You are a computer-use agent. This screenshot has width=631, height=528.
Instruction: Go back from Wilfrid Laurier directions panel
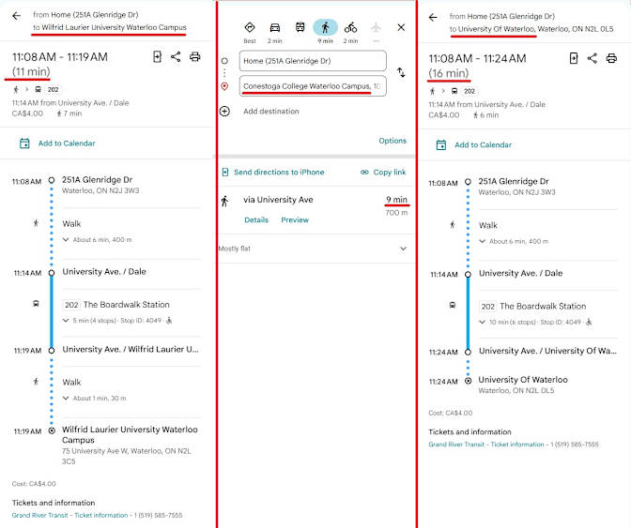(17, 16)
